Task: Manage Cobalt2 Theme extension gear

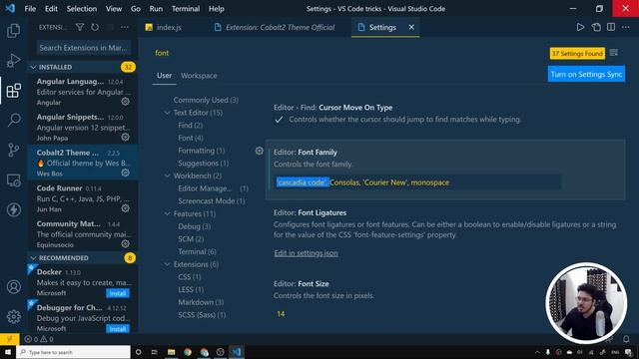Action: tap(126, 173)
